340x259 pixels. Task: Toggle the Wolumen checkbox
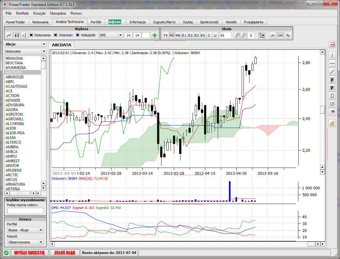56,35
